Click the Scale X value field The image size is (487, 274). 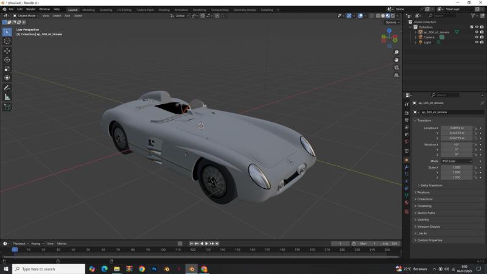click(456, 167)
